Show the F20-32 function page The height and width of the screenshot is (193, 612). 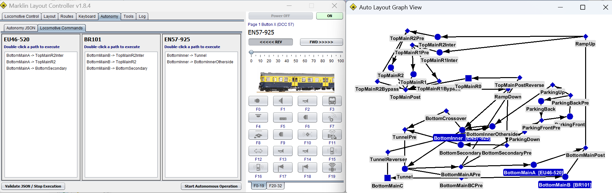(275, 186)
